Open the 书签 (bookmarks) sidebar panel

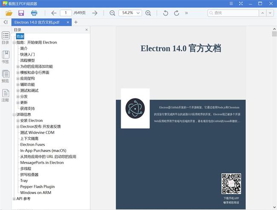pos(6,57)
